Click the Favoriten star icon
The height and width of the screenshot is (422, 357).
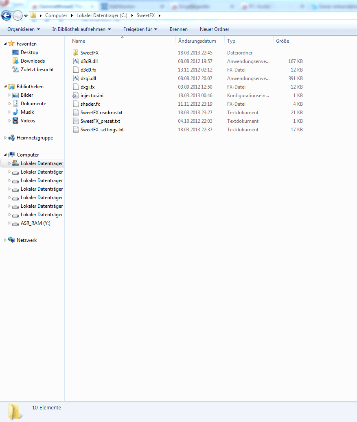[x=11, y=44]
